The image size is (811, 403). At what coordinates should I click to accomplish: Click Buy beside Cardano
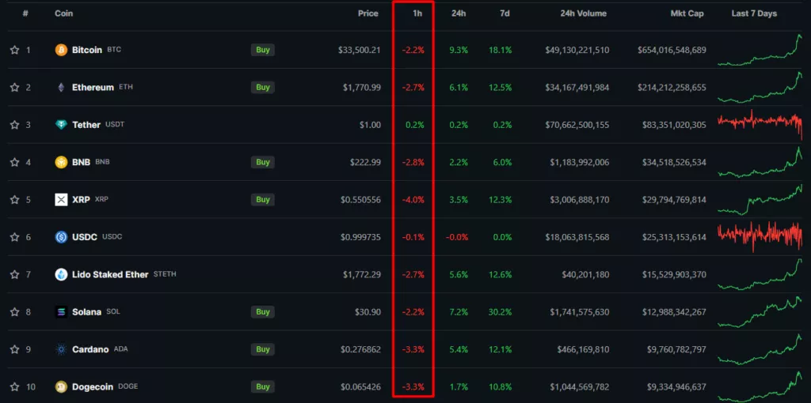pos(263,349)
